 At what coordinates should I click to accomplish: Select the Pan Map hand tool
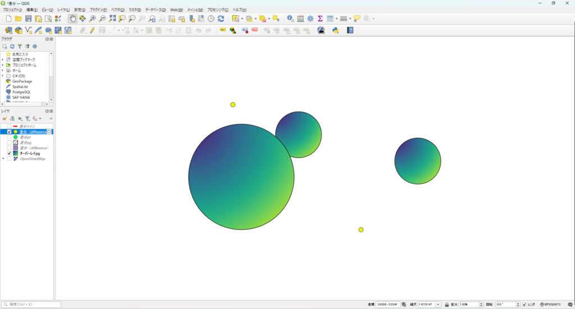point(72,19)
